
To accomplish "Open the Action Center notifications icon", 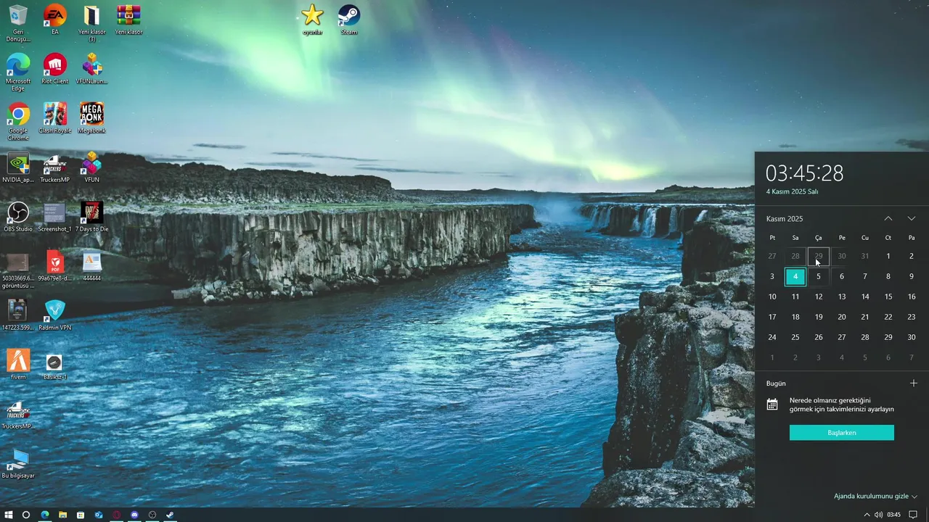I will point(914,515).
